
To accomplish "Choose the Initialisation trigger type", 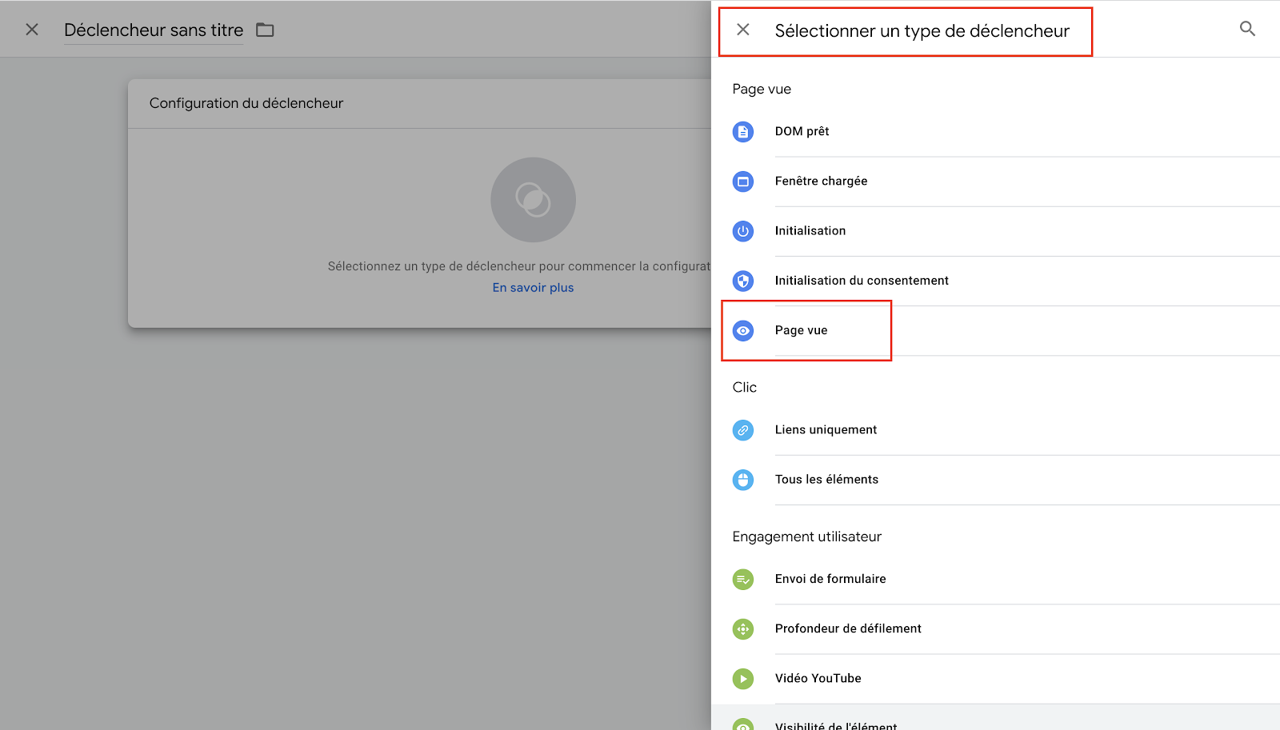I will coord(995,231).
